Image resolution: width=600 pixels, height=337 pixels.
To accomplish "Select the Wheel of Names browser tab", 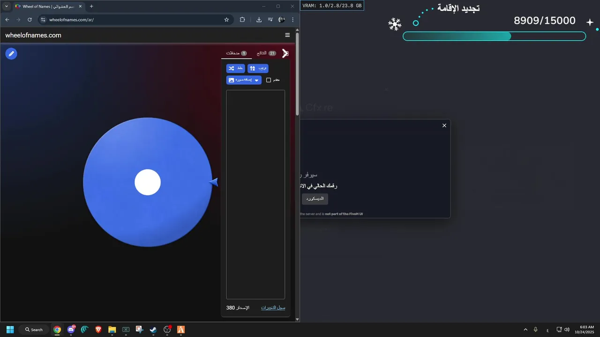I will click(x=48, y=7).
